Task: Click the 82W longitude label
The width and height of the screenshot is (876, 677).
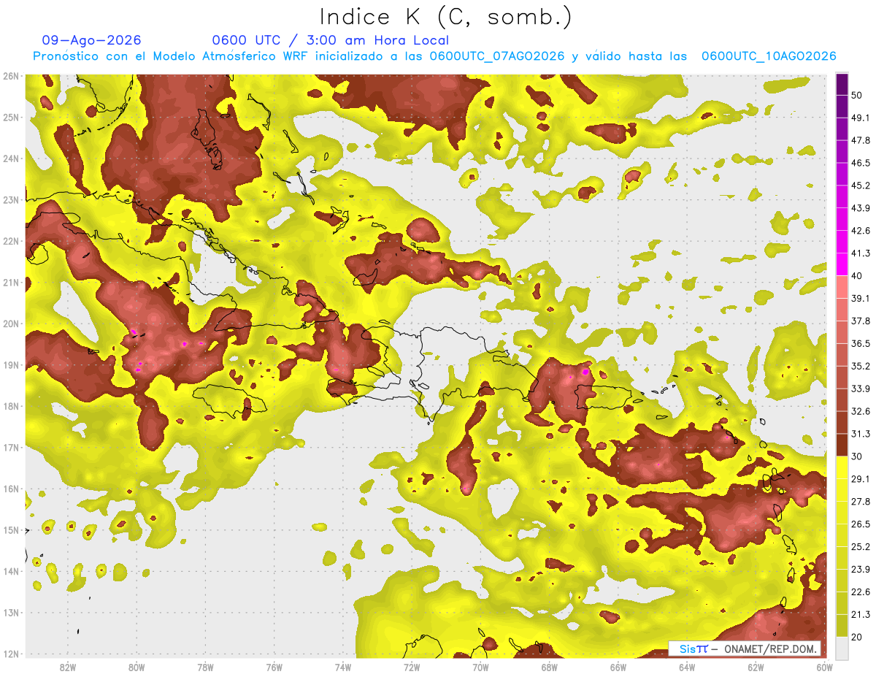Action: [68, 668]
